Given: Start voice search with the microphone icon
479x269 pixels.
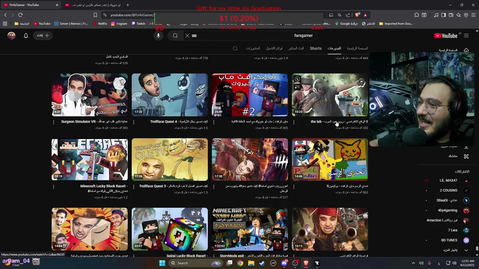Looking at the screenshot, I should (158, 35).
